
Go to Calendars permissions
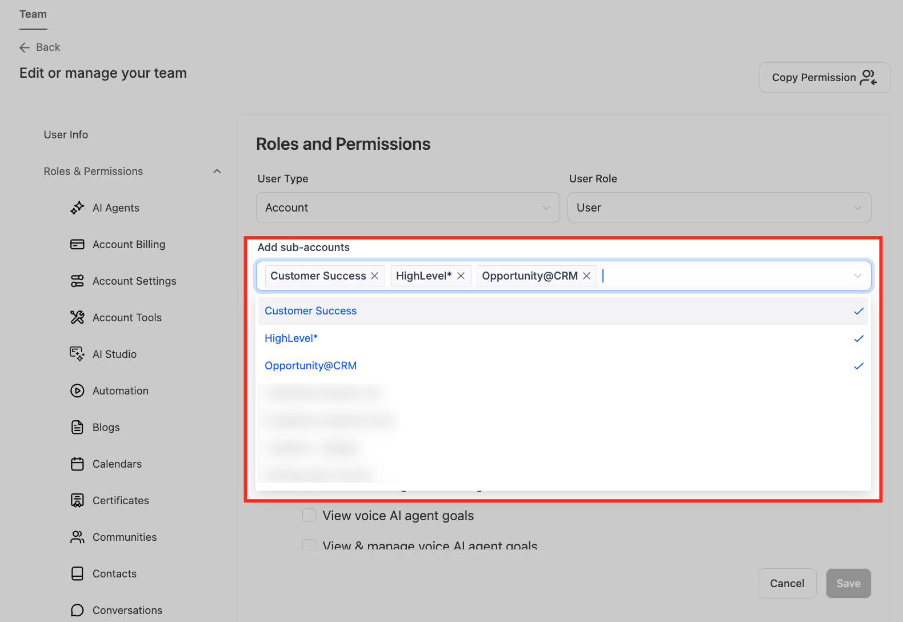tap(117, 464)
